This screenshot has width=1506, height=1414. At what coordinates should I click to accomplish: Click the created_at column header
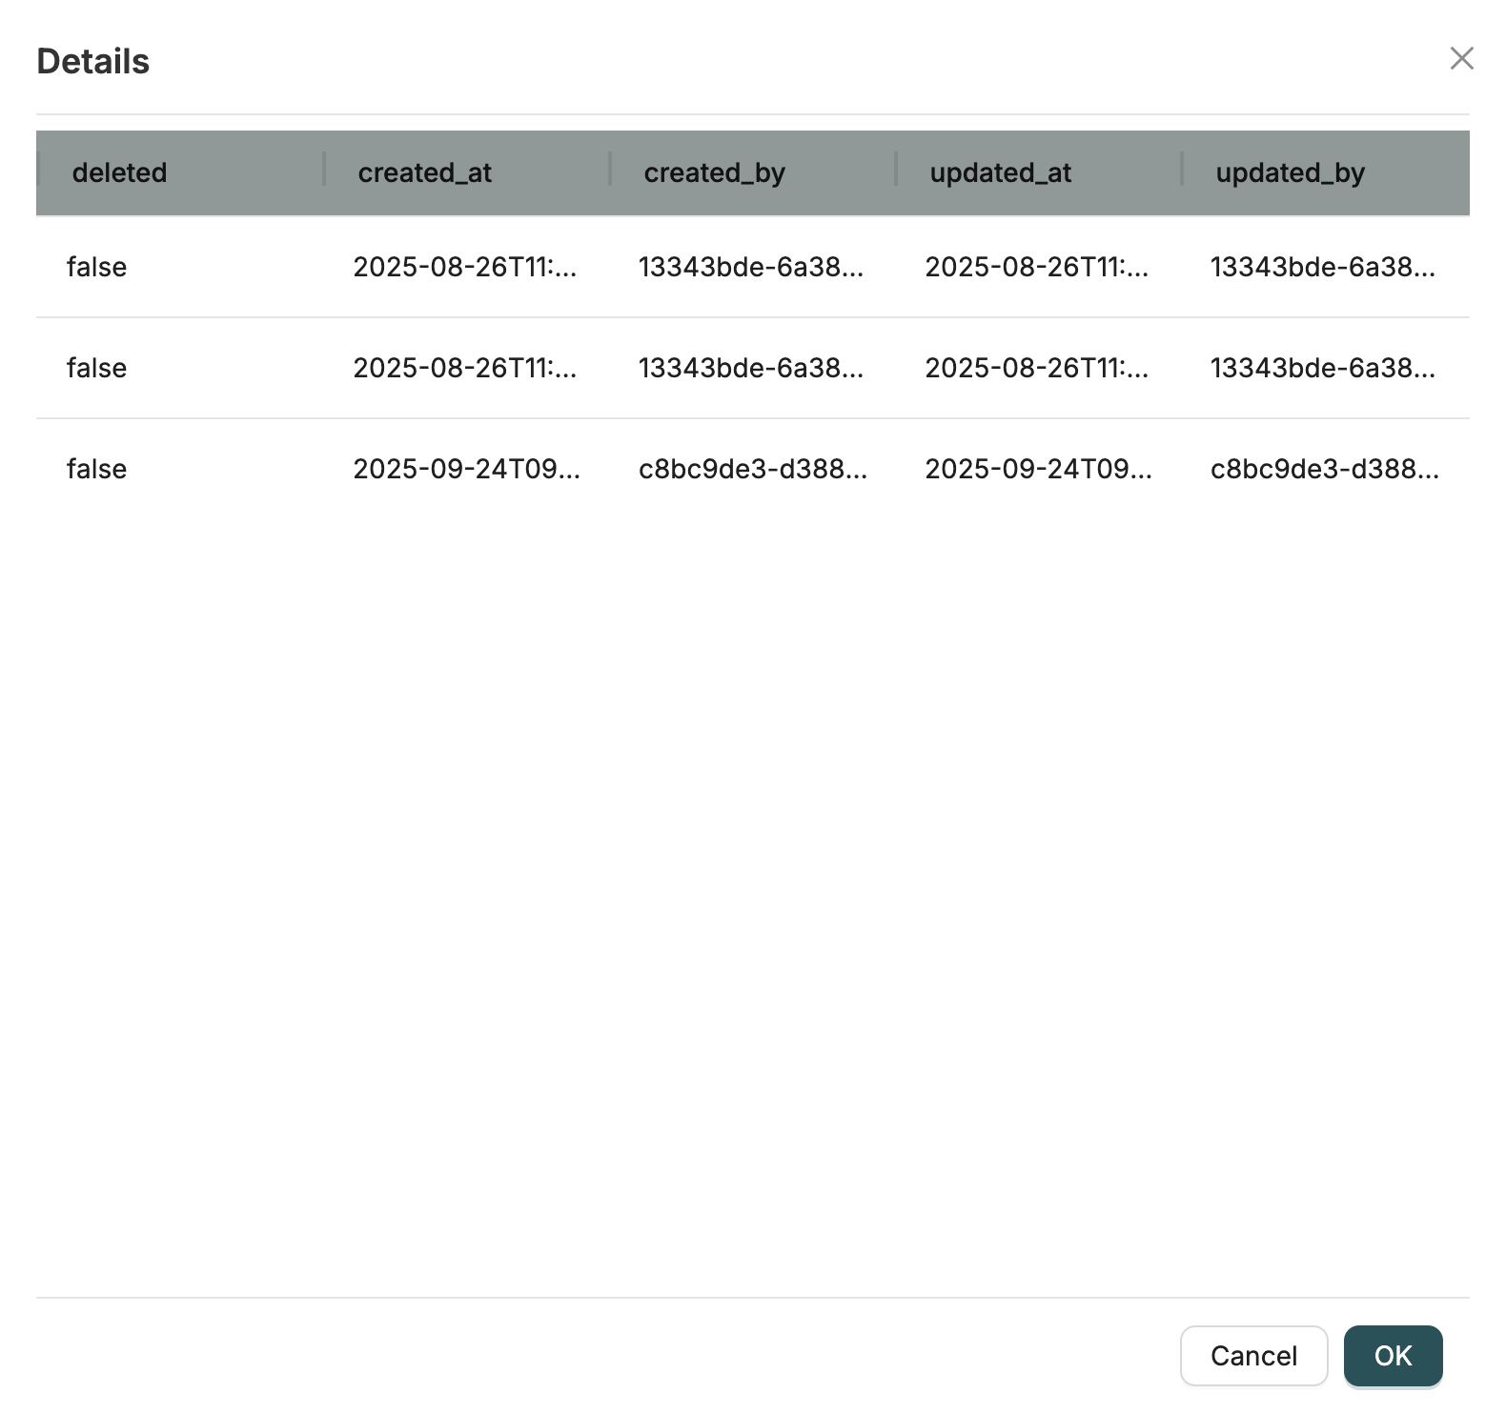point(425,172)
